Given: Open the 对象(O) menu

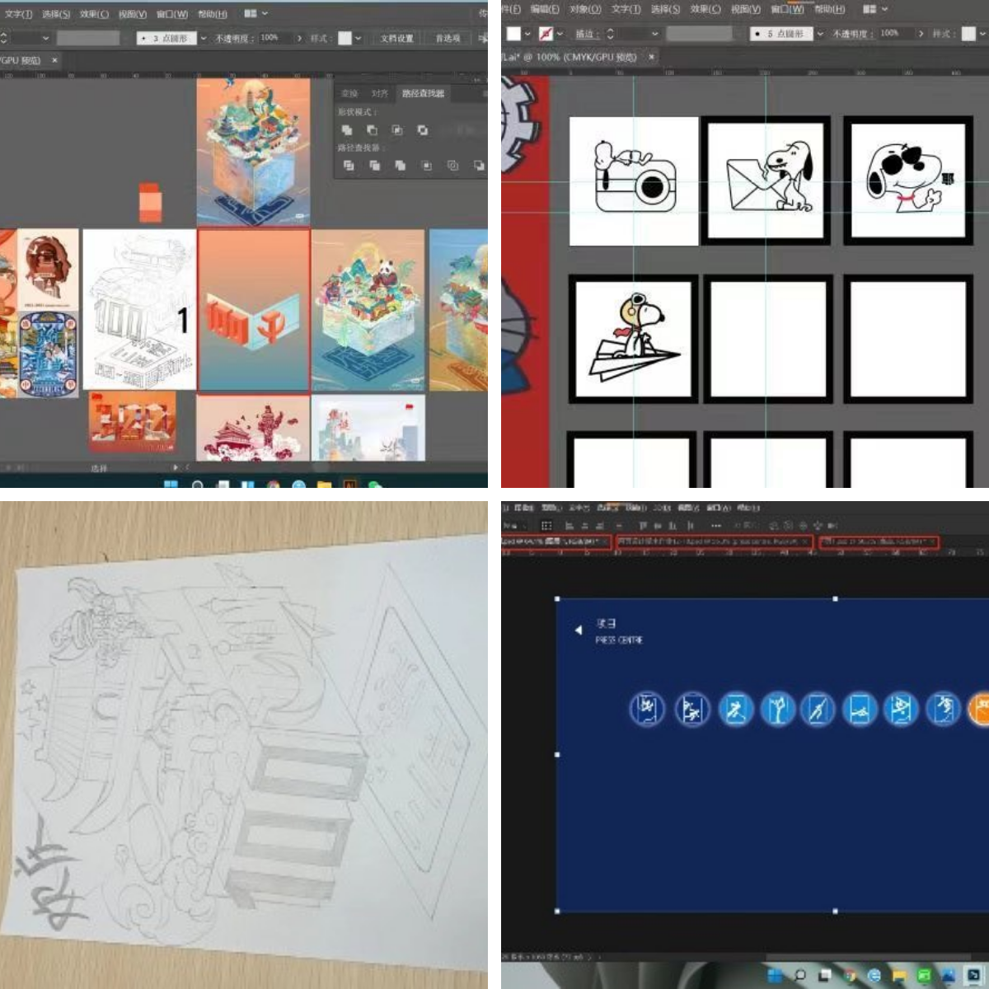Looking at the screenshot, I should pos(584,9).
